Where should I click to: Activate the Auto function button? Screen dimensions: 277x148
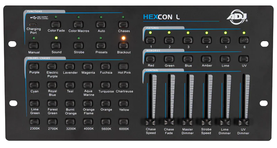pos(101,25)
